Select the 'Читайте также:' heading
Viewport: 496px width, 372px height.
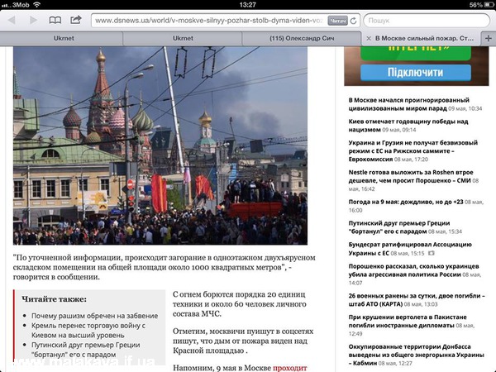pos(54,299)
